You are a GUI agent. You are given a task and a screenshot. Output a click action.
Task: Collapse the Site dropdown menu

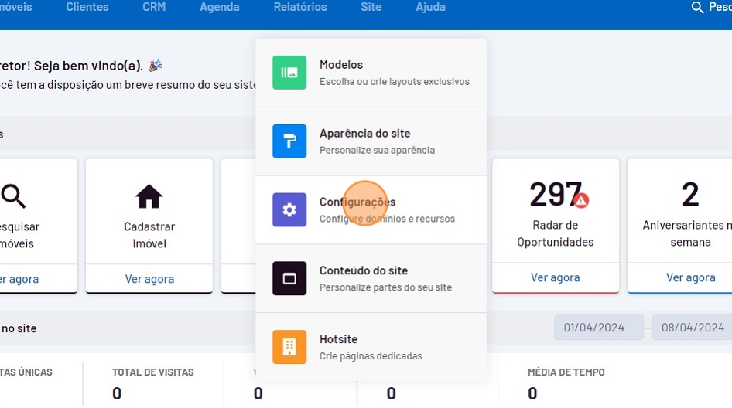371,7
